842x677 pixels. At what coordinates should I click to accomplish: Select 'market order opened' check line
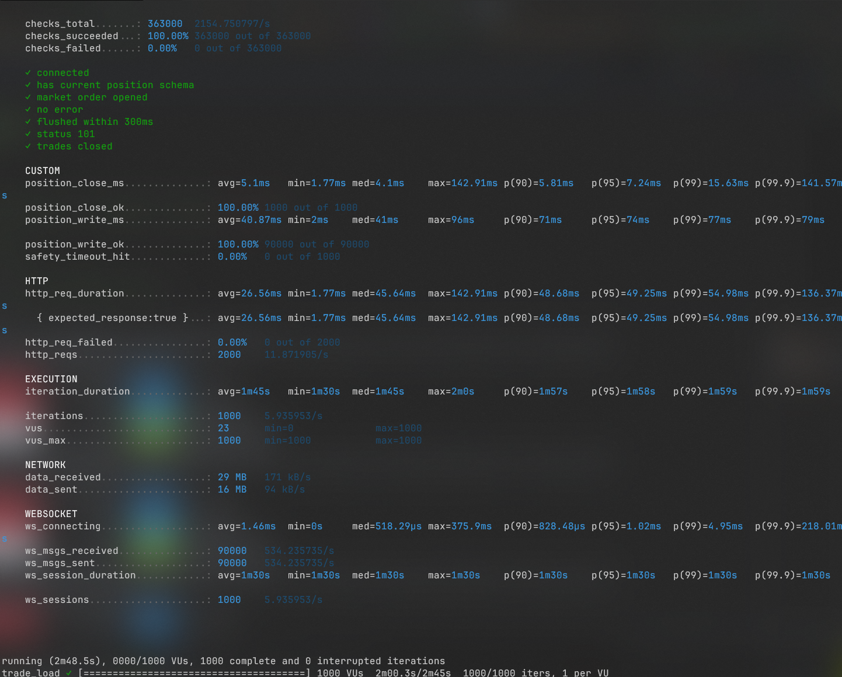click(86, 97)
